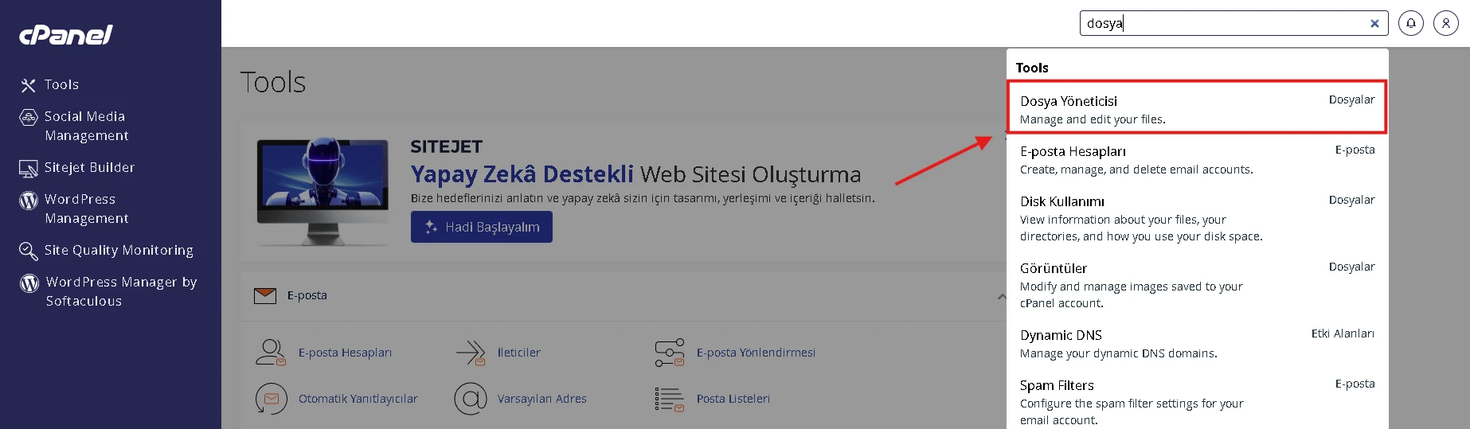1470x429 pixels.
Task: Click Dosyalar label beside Dosya Yöneticisi
Action: pyautogui.click(x=1351, y=99)
